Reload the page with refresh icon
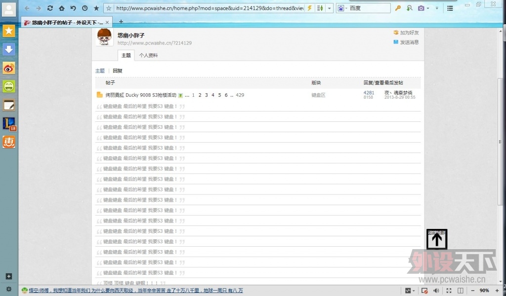 tap(50, 8)
